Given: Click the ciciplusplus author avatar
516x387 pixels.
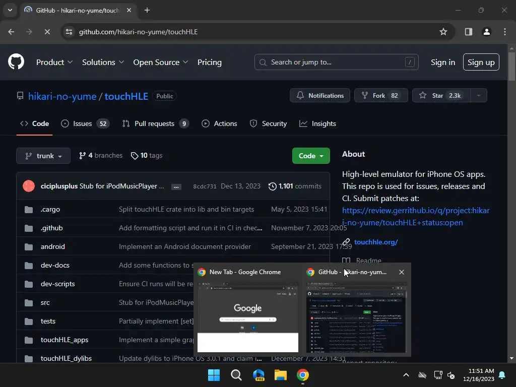Looking at the screenshot, I should pyautogui.click(x=29, y=186).
